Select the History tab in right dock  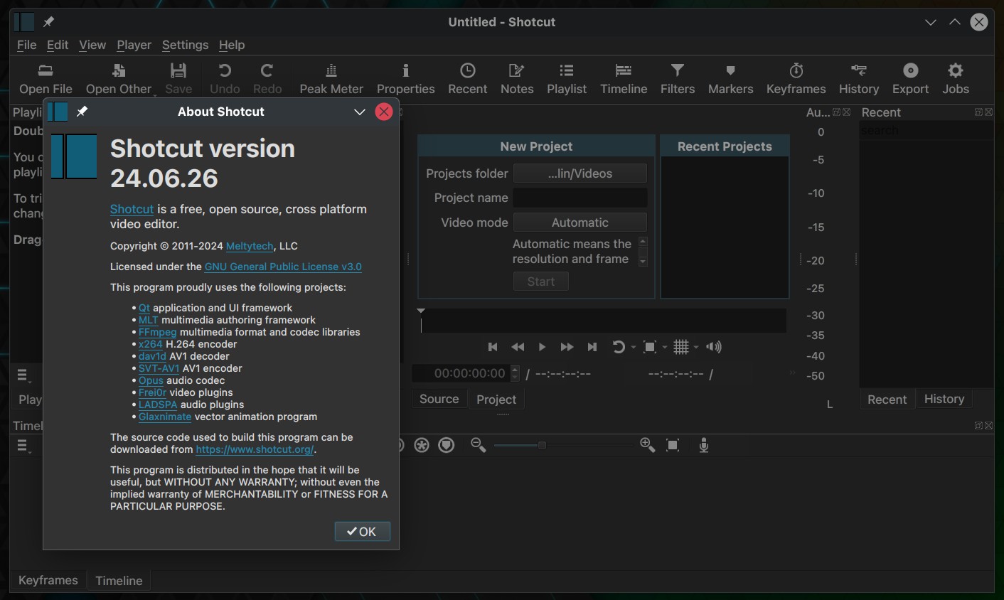click(x=944, y=400)
